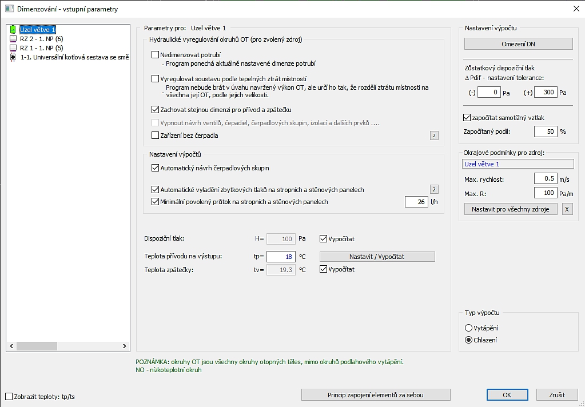Click the dialog title bar icon
585x407 pixels.
(x=9, y=9)
